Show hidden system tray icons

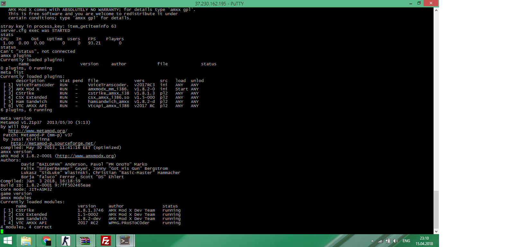tap(372, 241)
